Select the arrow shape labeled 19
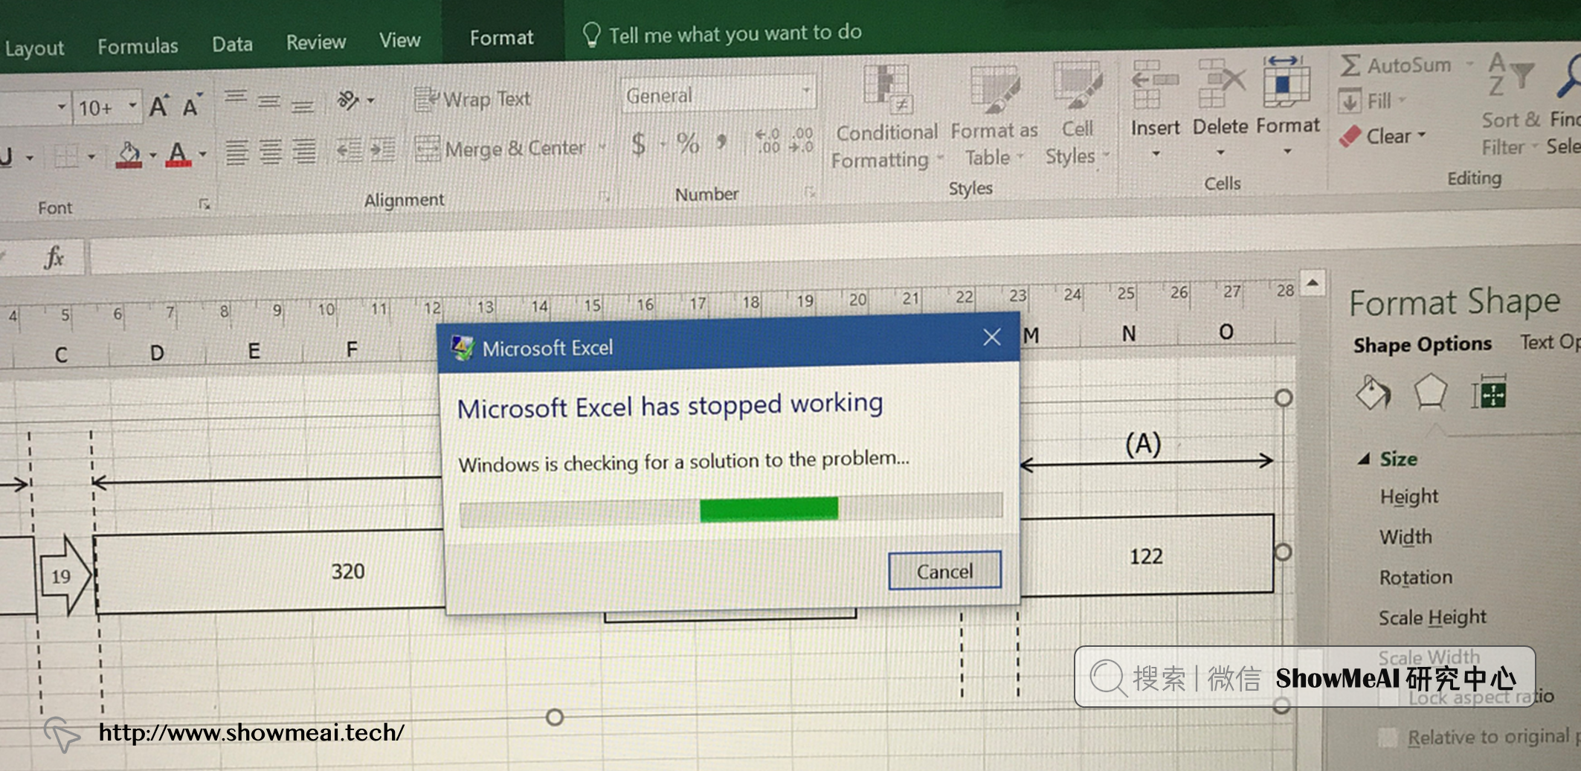The image size is (1581, 771). tap(66, 575)
